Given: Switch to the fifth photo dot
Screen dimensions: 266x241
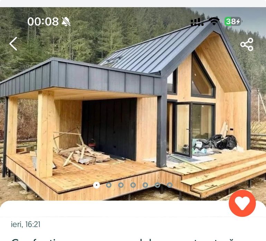Looking at the screenshot, I should pyautogui.click(x=145, y=185).
